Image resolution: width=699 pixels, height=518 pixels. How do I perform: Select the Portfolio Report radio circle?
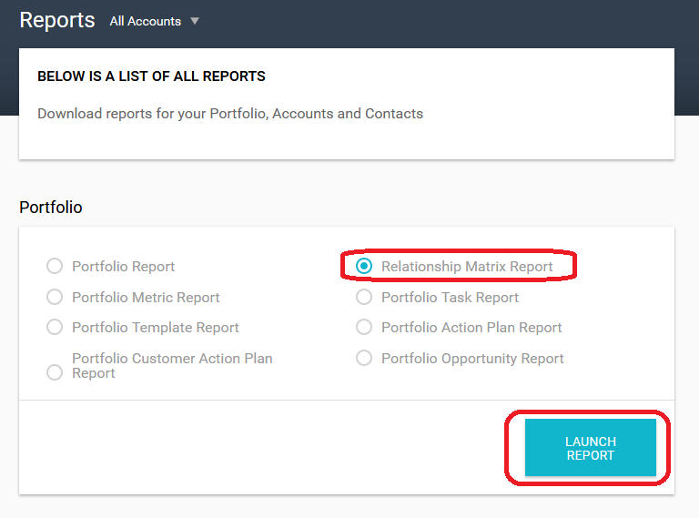[55, 266]
